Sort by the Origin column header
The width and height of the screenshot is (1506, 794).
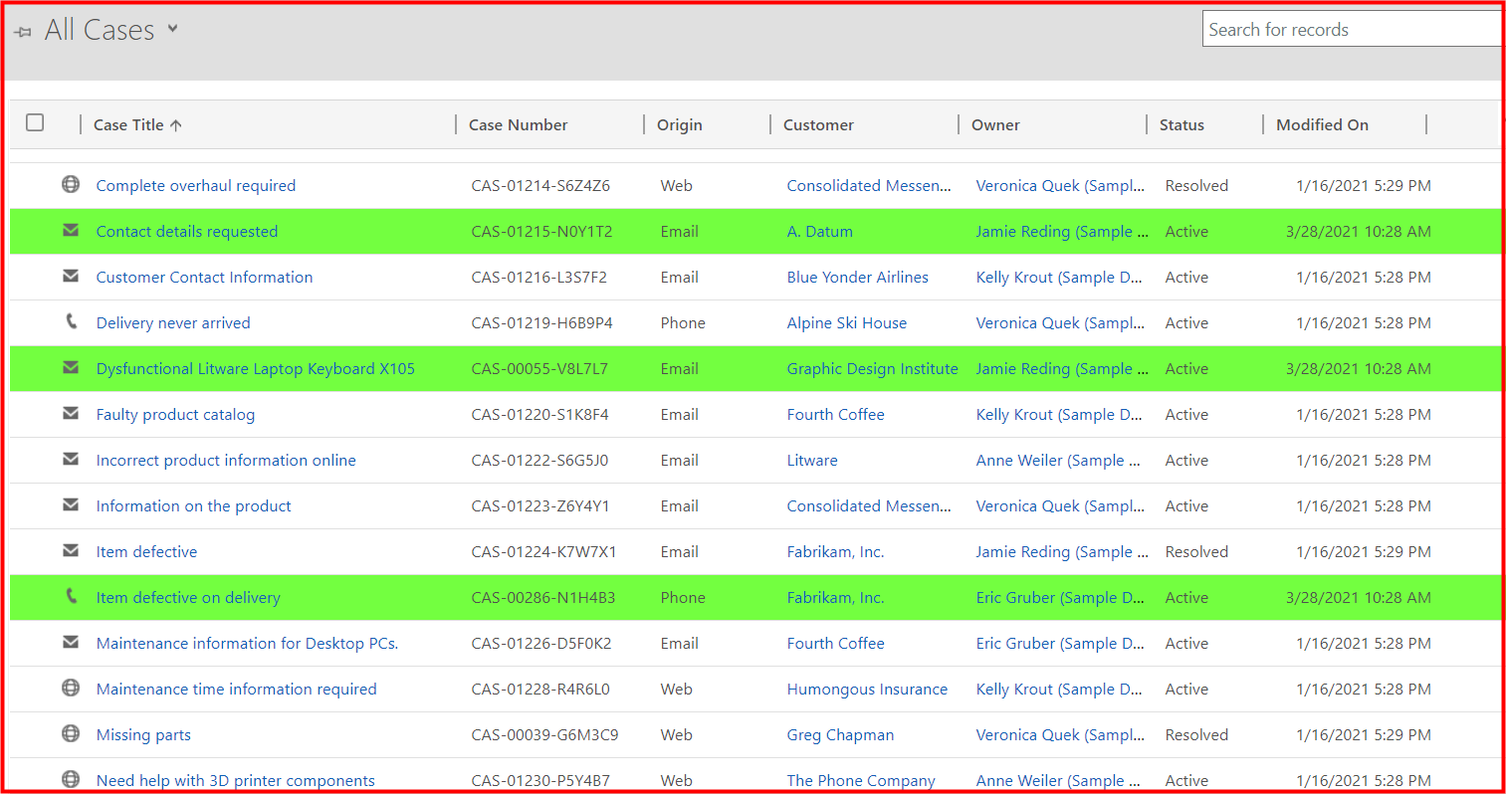tap(679, 124)
